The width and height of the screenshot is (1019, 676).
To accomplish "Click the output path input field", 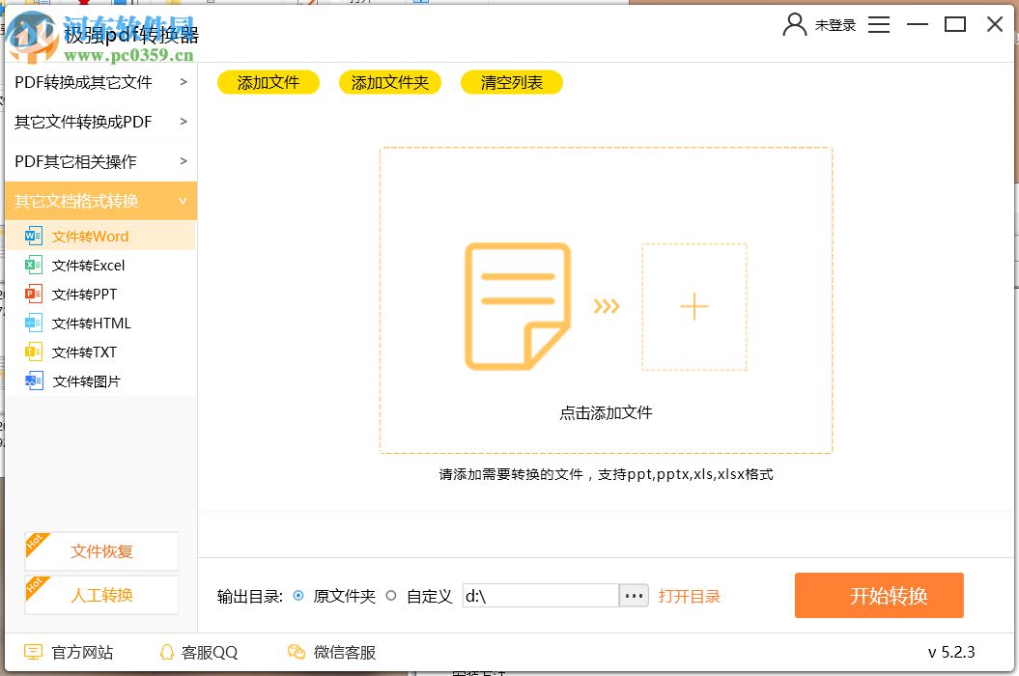I will tap(536, 596).
